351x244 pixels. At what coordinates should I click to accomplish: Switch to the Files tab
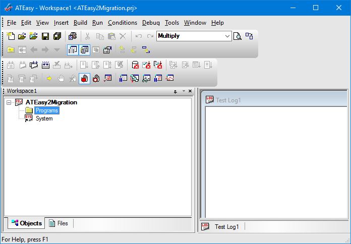point(58,223)
